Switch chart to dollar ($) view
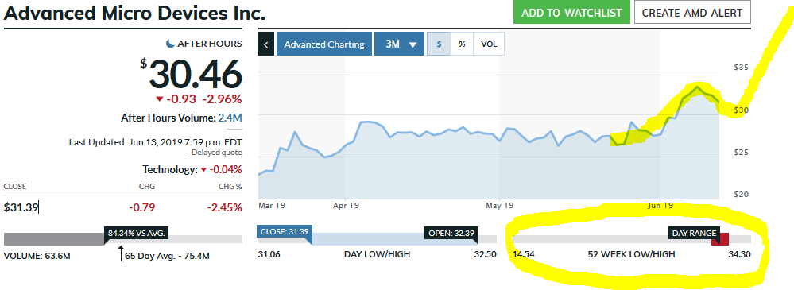This screenshot has height=290, width=794. pyautogui.click(x=439, y=44)
